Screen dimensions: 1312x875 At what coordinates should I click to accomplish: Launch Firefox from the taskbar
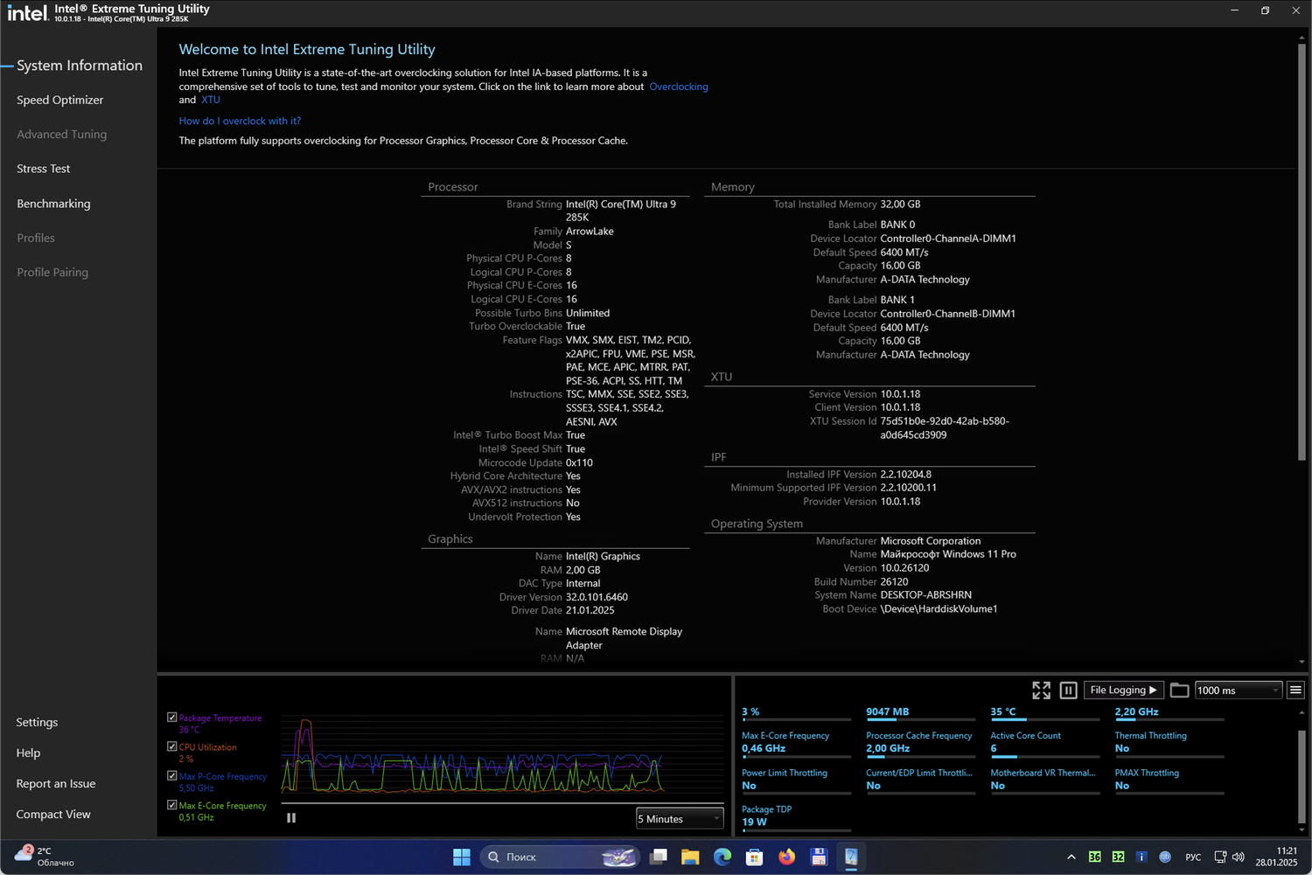point(786,858)
